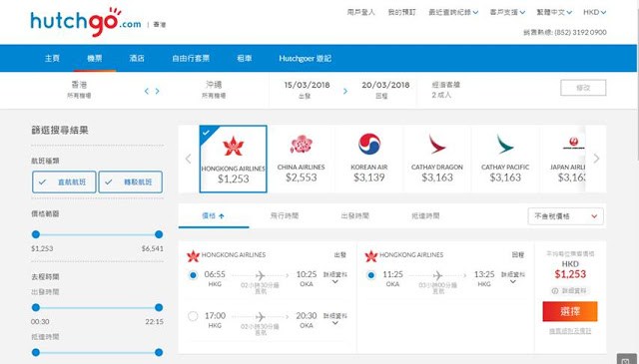Open 最近查詢紀錄 dropdown

pos(453,12)
